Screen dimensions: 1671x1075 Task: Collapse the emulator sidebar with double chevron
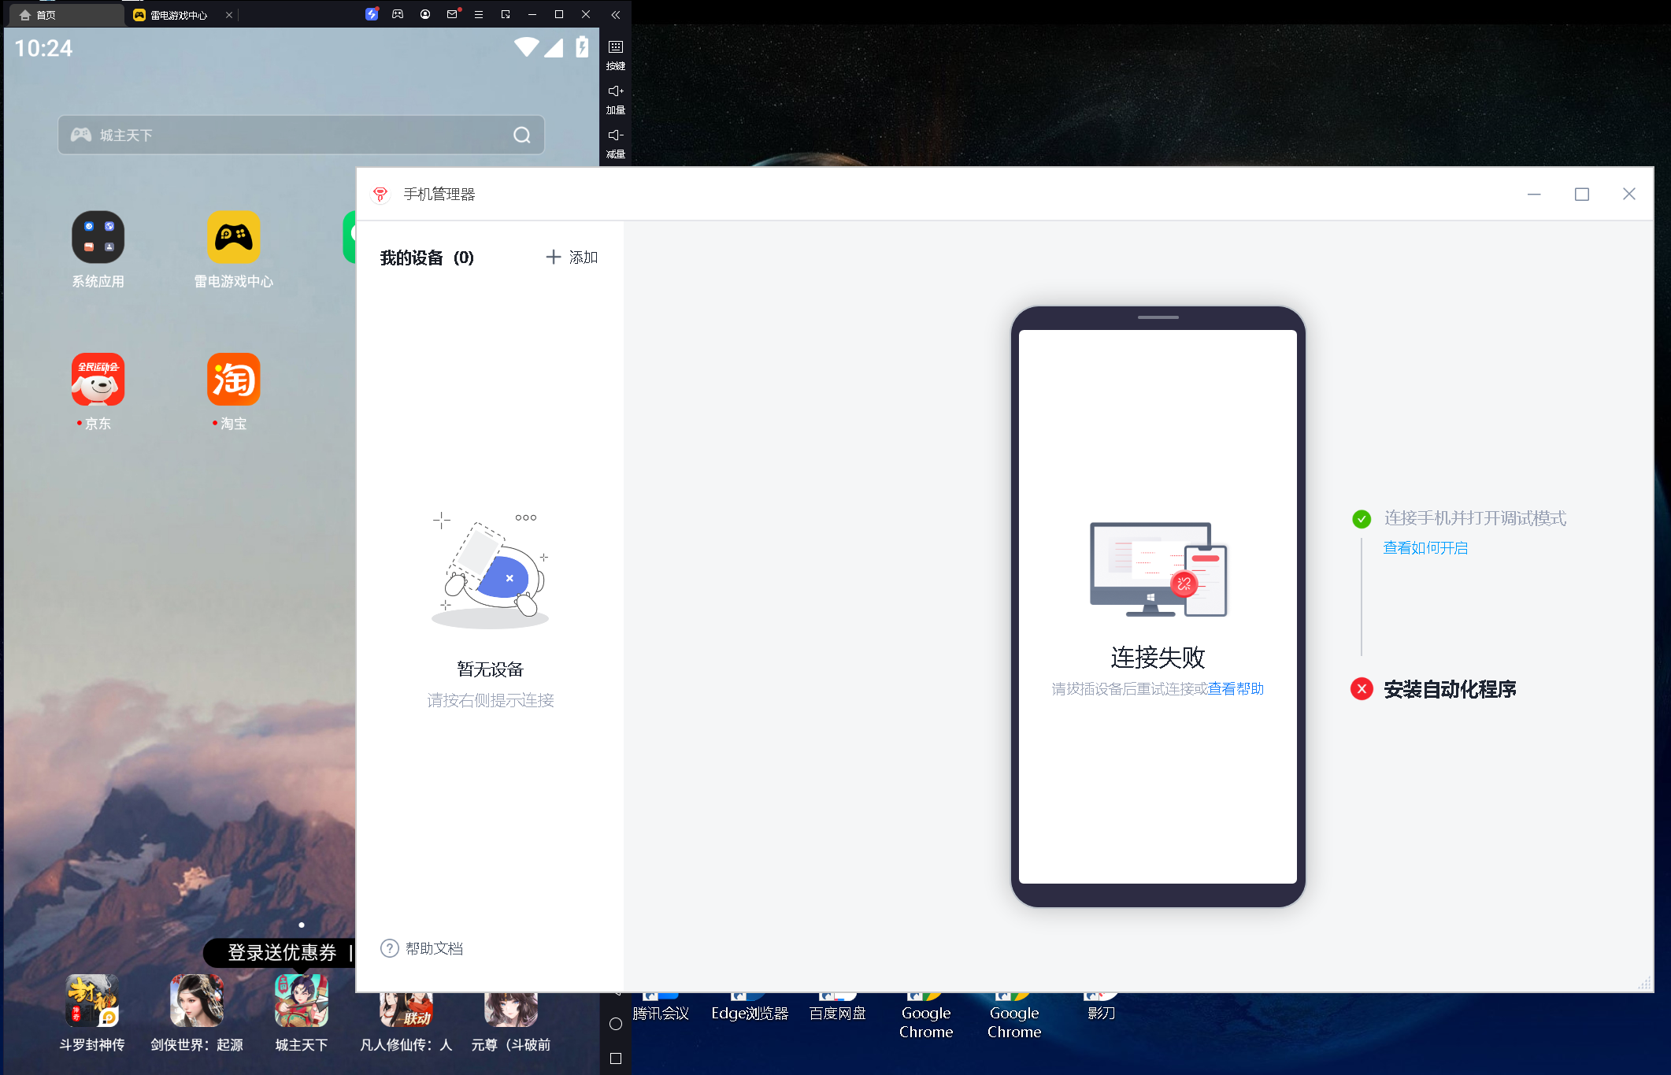(616, 14)
